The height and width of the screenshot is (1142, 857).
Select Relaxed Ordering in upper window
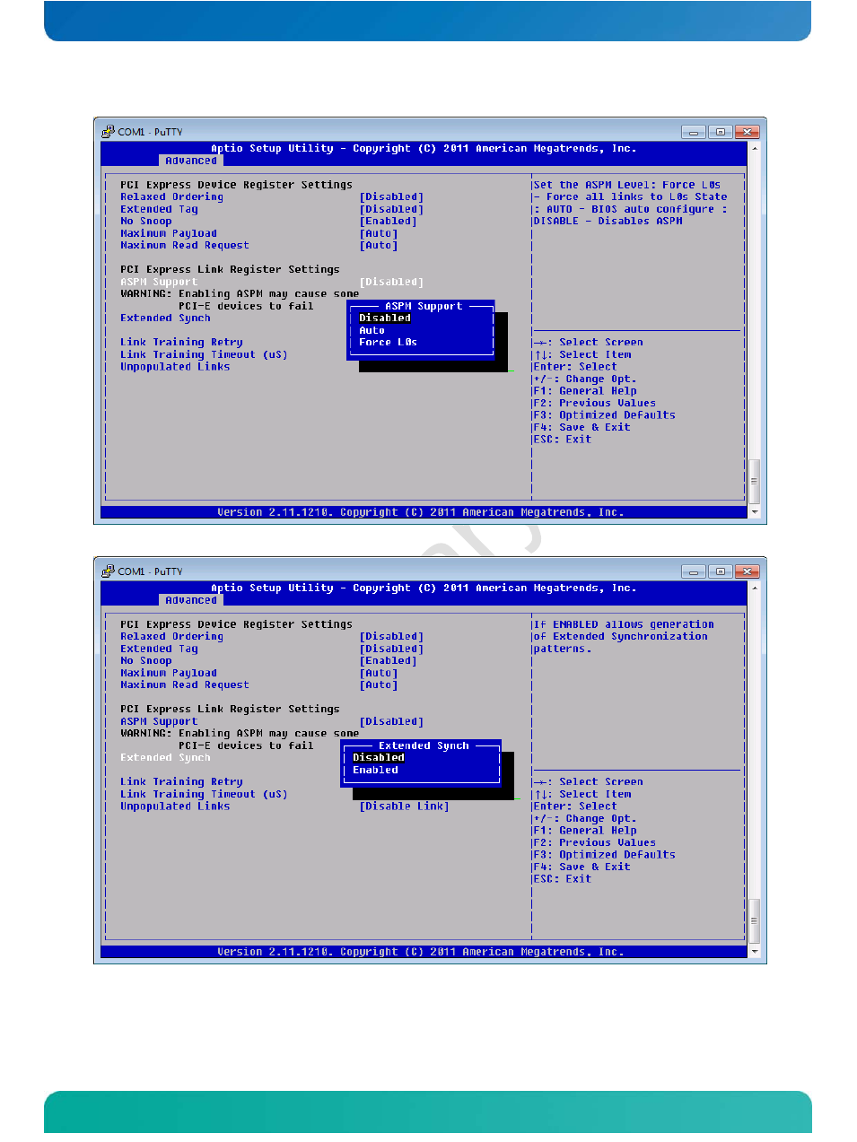point(171,196)
